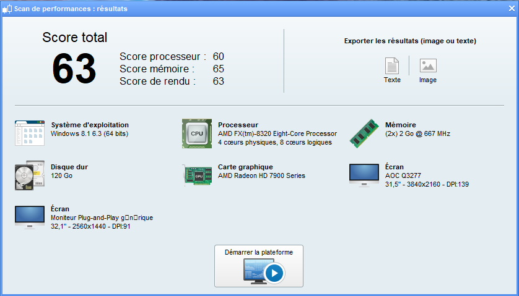The width and height of the screenshot is (519, 296).
Task: Click 'Windows 8.1 6.3 (64 bits)' text
Action: point(89,134)
